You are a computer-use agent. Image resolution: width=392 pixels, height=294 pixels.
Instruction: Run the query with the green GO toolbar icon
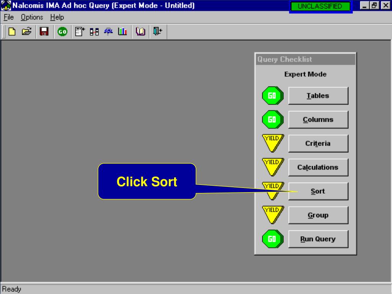[62, 32]
